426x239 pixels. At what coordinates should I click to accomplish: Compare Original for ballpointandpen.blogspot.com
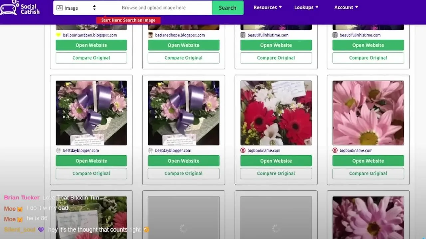91,58
